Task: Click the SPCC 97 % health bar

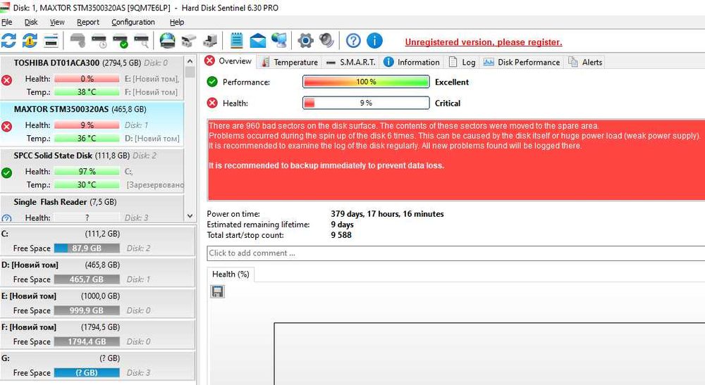Action: [87, 172]
